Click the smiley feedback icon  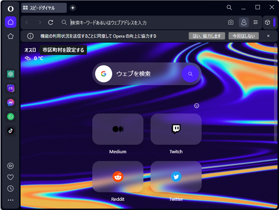[196, 106]
